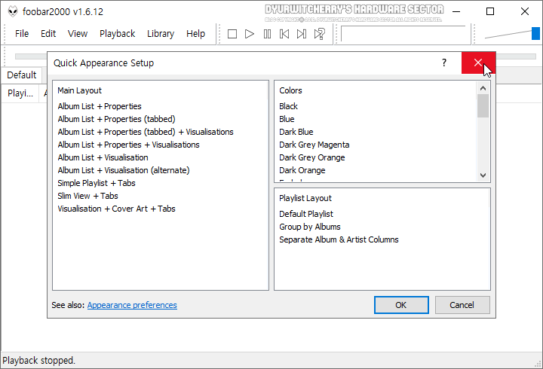
Task: Click the Play icon in toolbar
Action: click(x=250, y=34)
